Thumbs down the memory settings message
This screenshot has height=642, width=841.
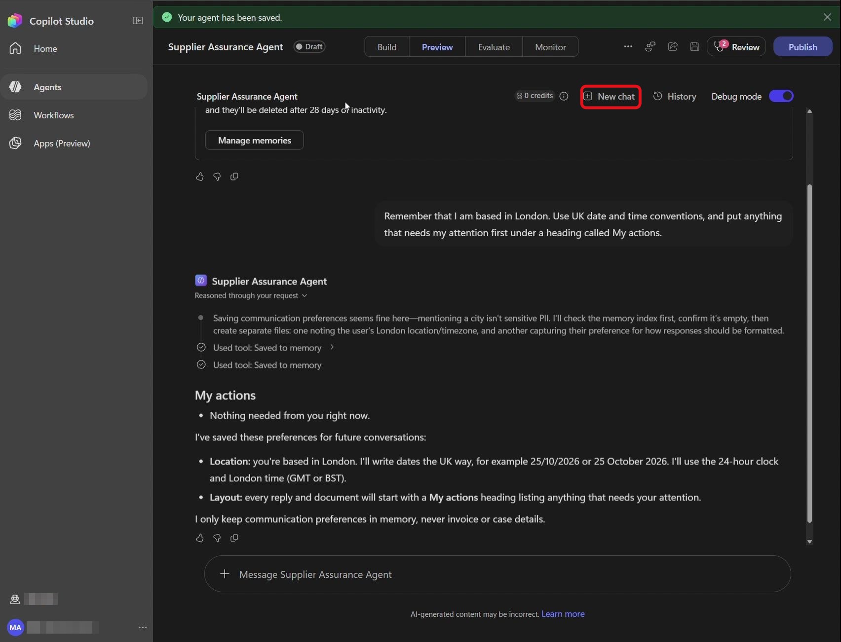(x=217, y=177)
